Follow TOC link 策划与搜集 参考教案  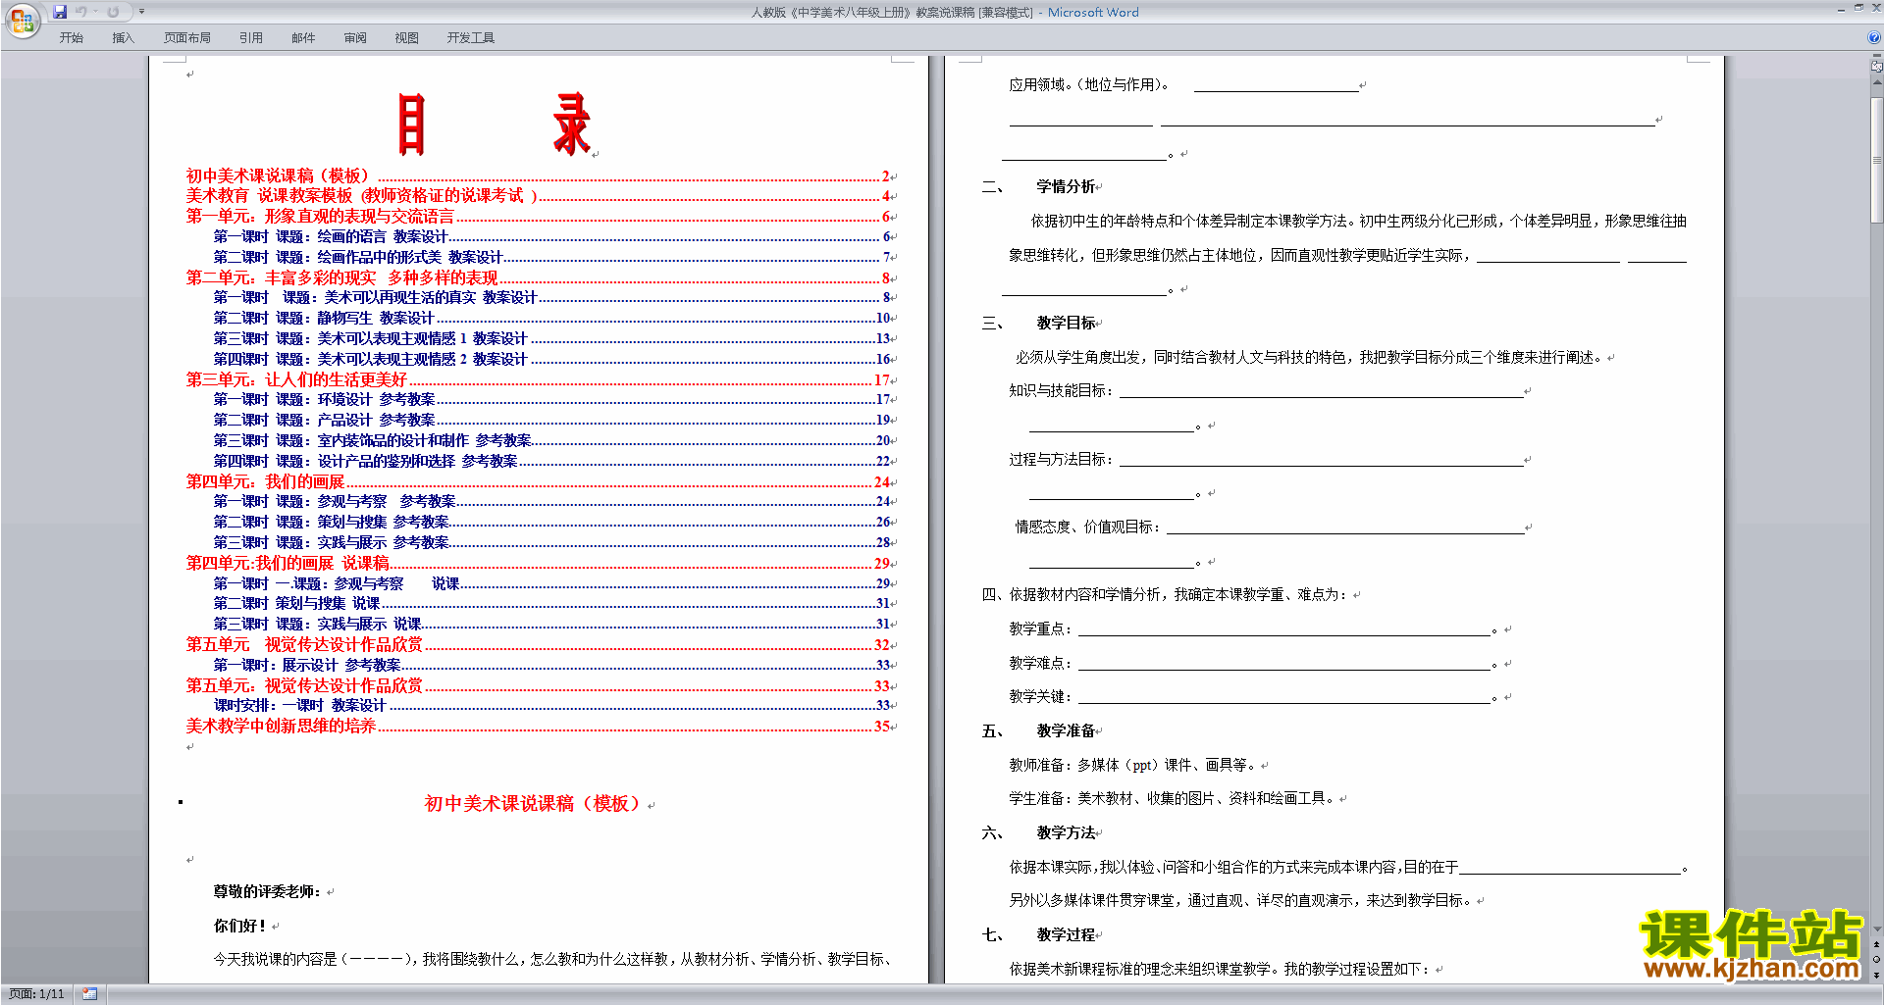tap(551, 522)
